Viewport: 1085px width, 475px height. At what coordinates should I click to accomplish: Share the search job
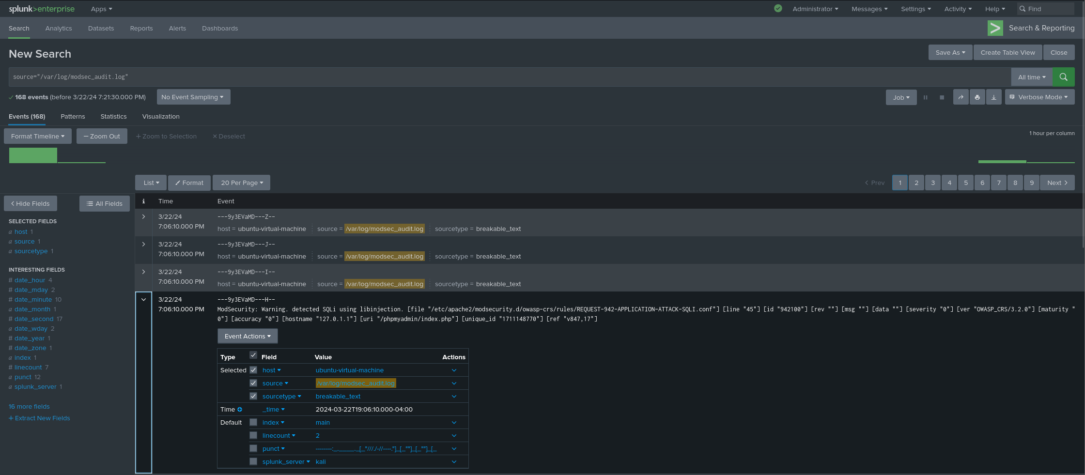961,97
